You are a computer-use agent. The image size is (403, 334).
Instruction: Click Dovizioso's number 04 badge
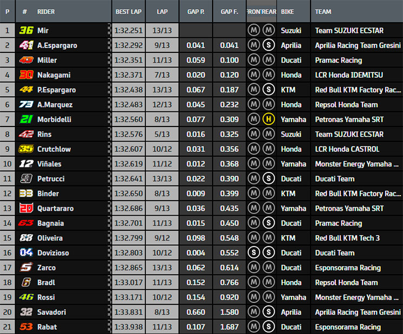(26, 252)
